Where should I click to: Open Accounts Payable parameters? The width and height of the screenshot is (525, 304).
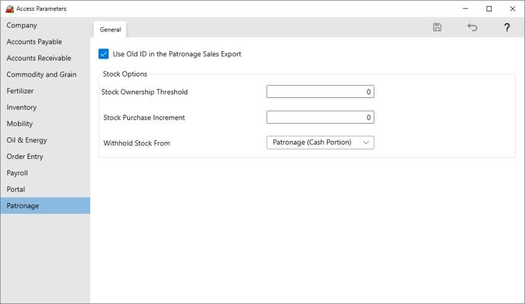[34, 42]
